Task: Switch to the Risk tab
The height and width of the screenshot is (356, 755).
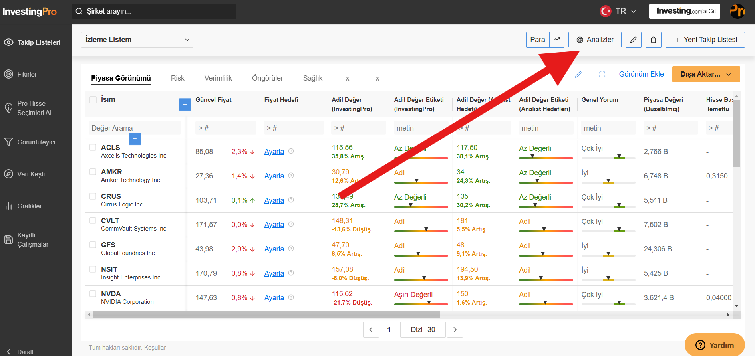Action: pyautogui.click(x=177, y=78)
